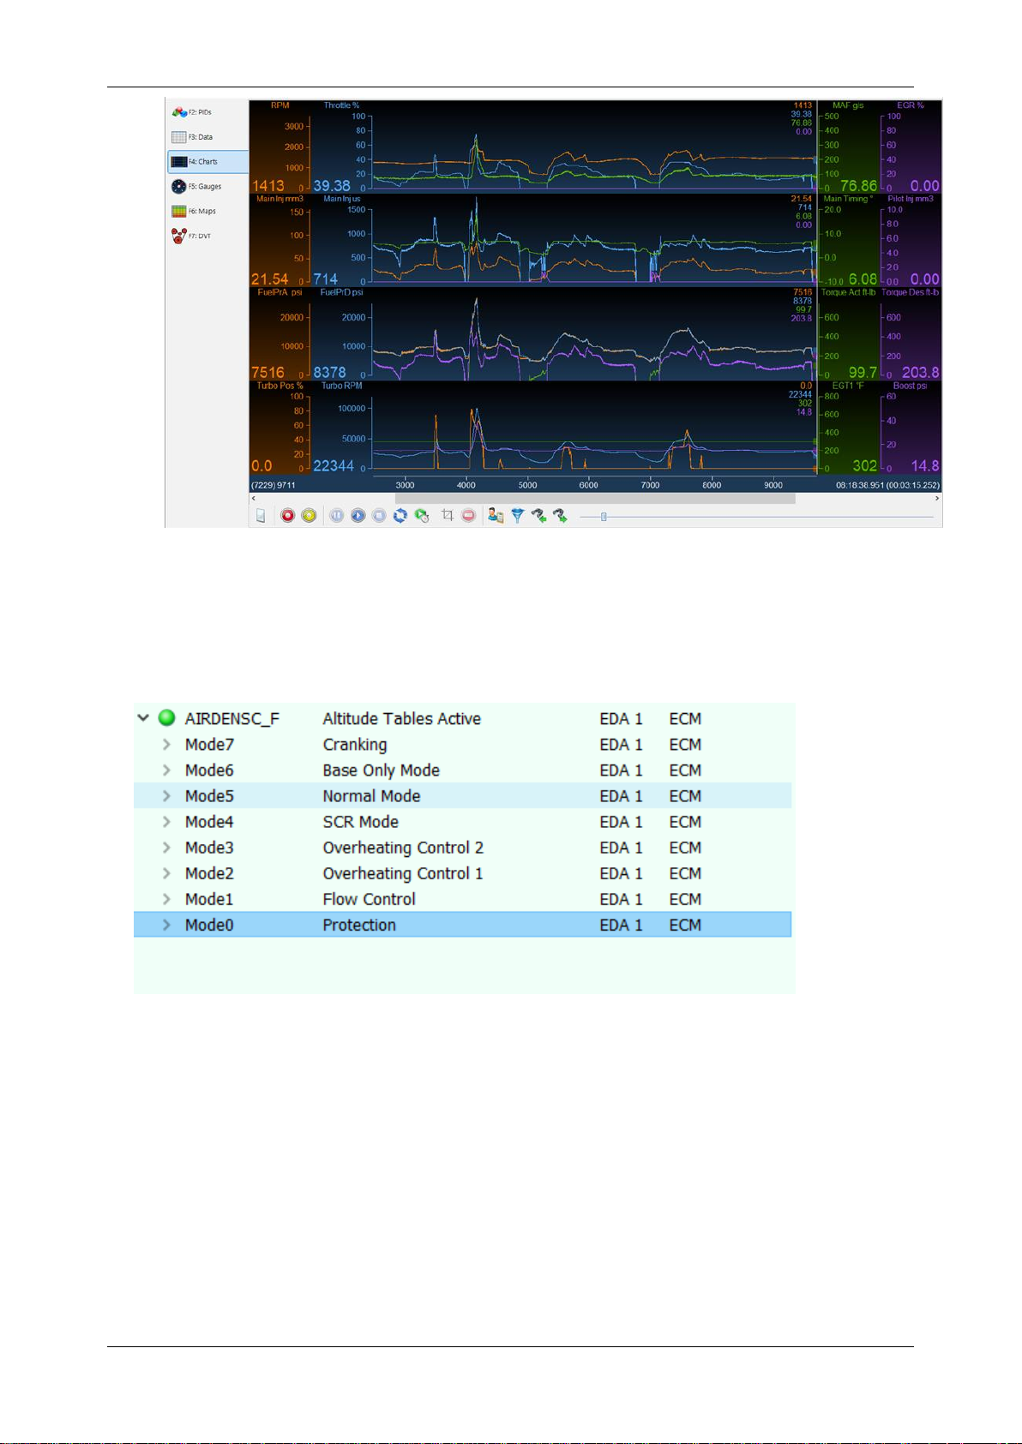Click the scrollbar right arrow
Viewport: 1022px width, 1444px height.
[937, 498]
